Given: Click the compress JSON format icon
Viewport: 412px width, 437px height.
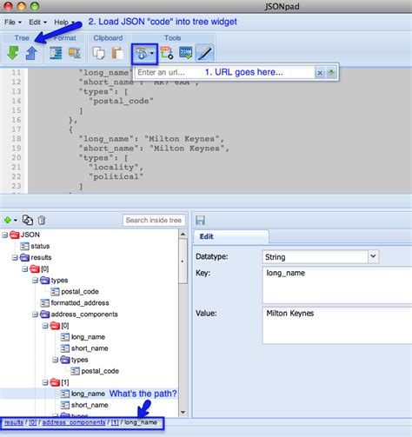Looking at the screenshot, I should pos(75,53).
